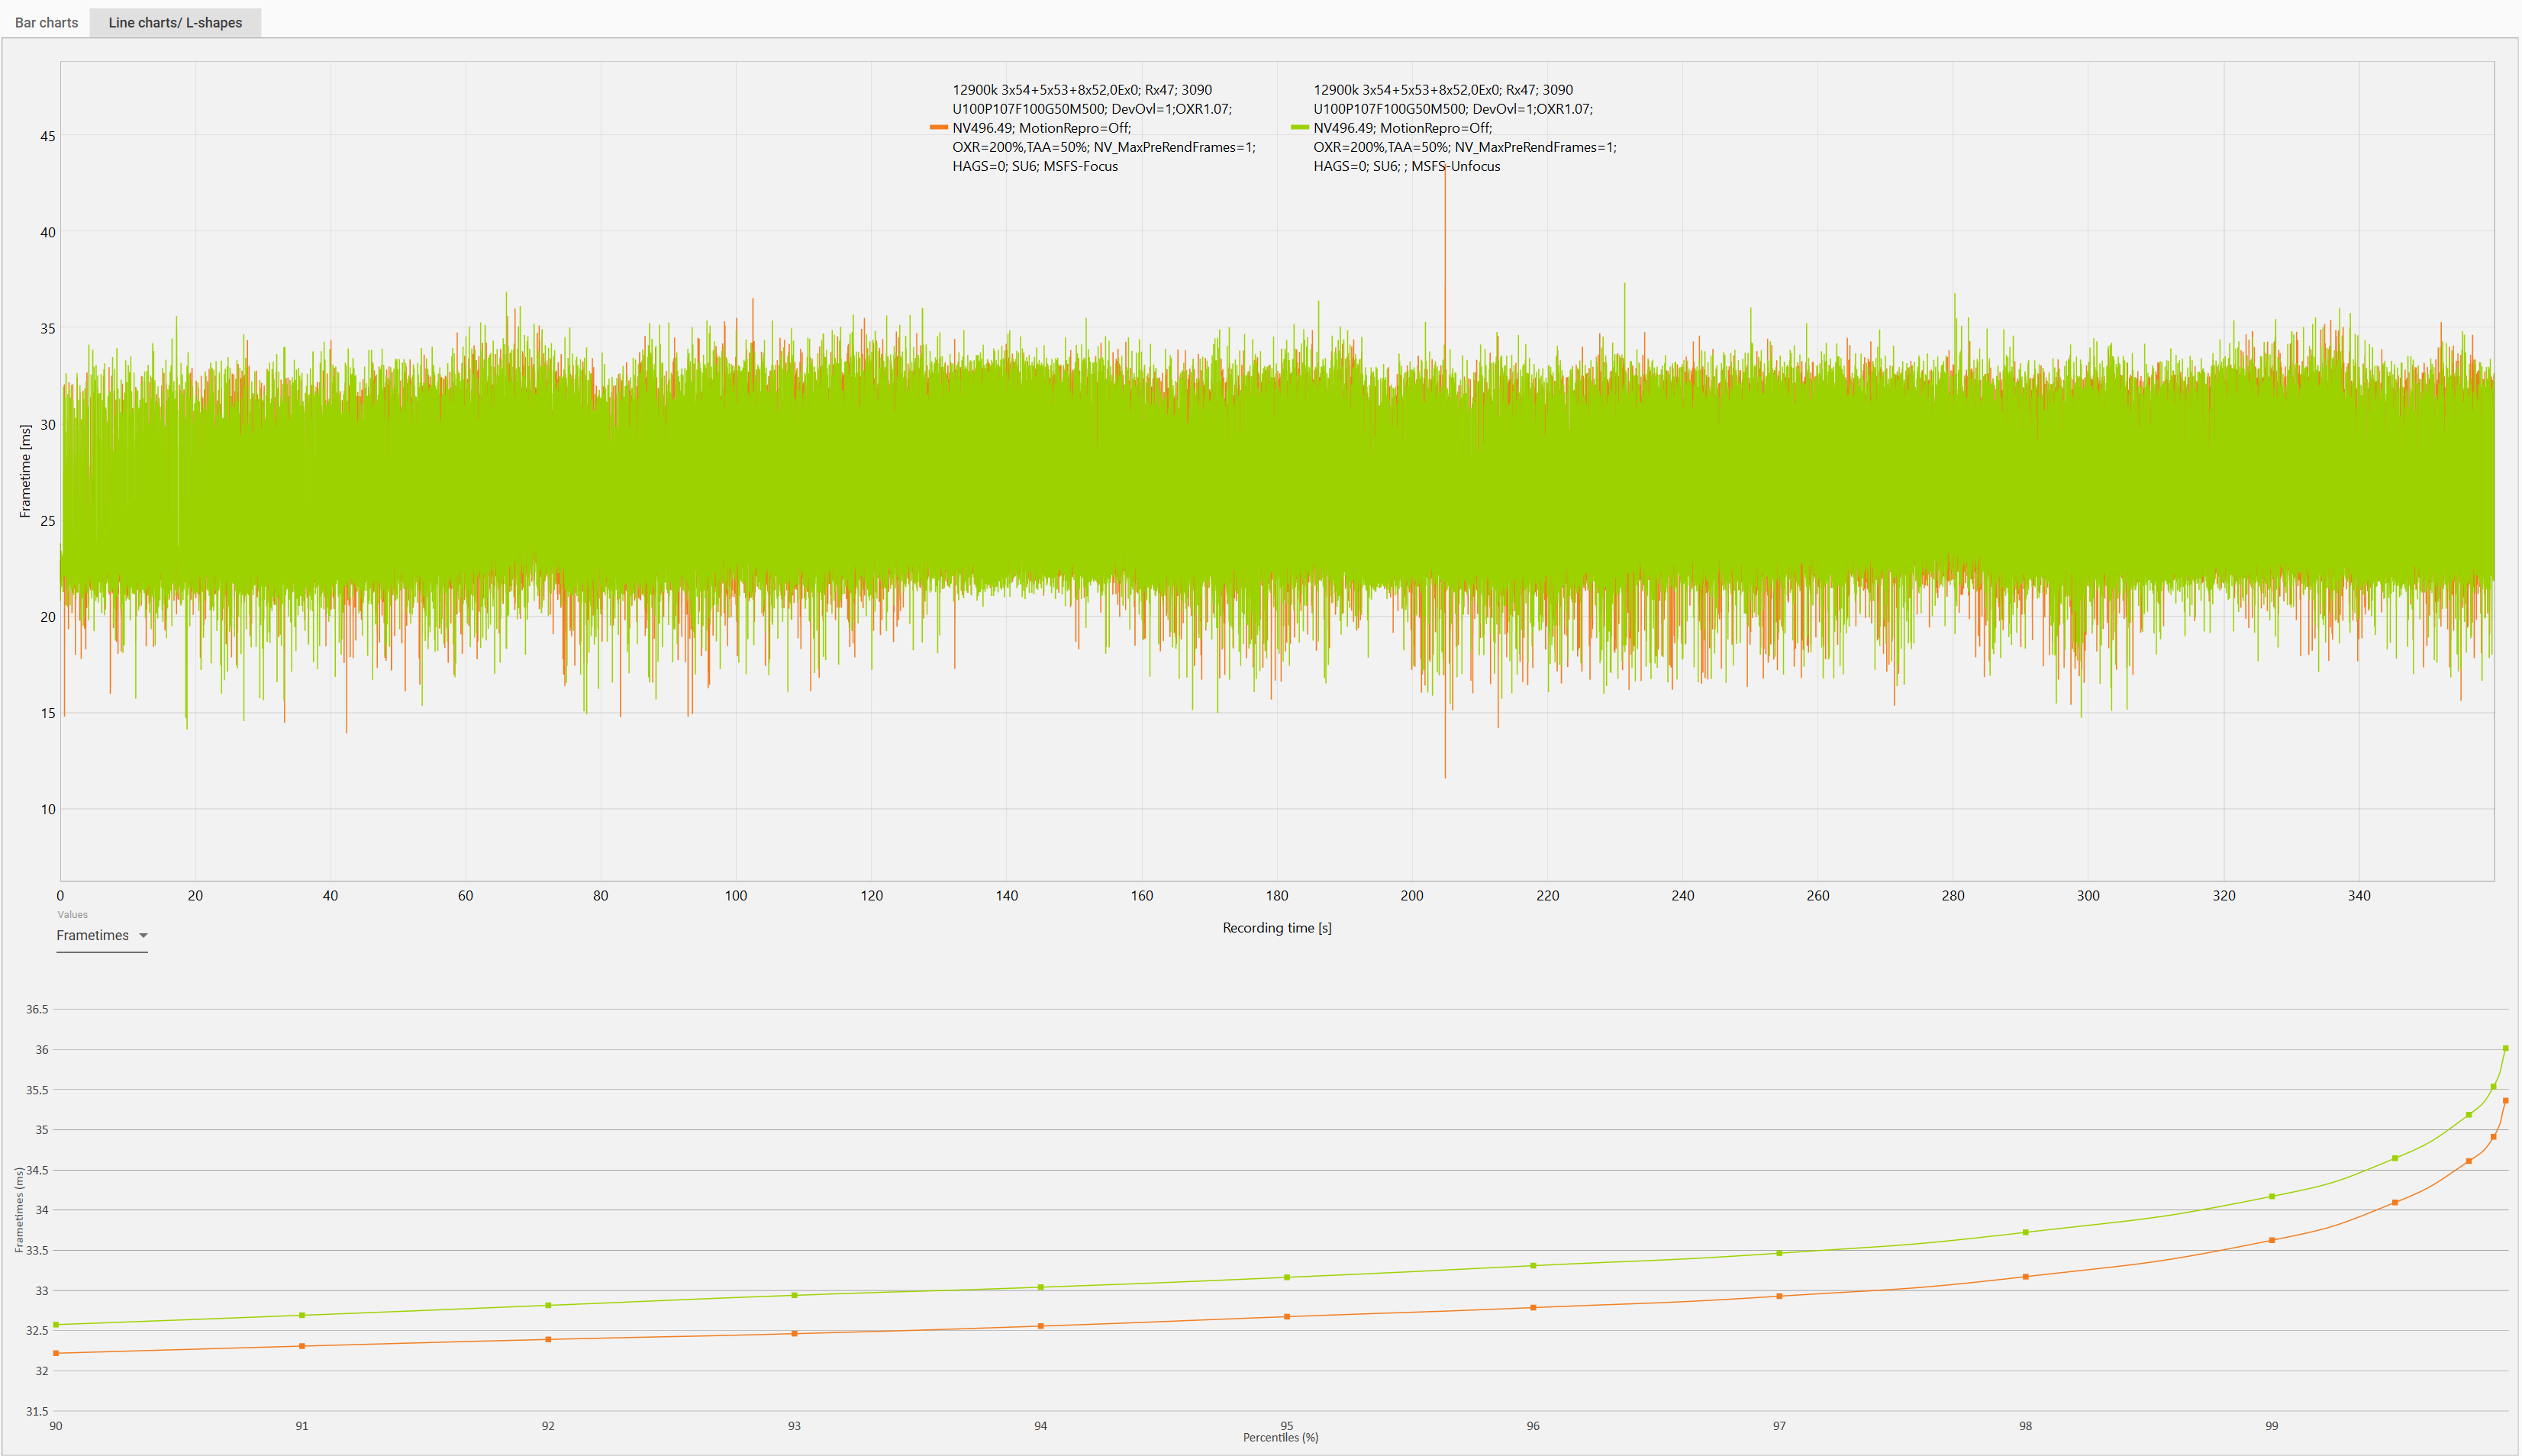Click the orange marker at 92nd percentile
2522x1456 pixels.
pos(548,1339)
